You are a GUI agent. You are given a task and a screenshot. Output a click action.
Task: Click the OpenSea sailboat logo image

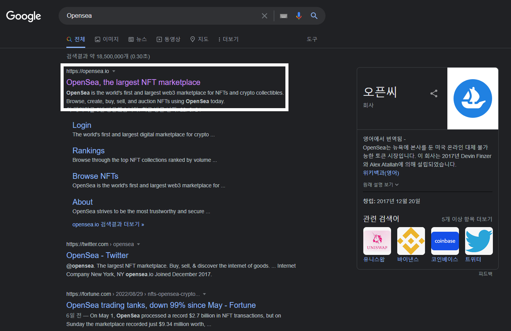473,98
